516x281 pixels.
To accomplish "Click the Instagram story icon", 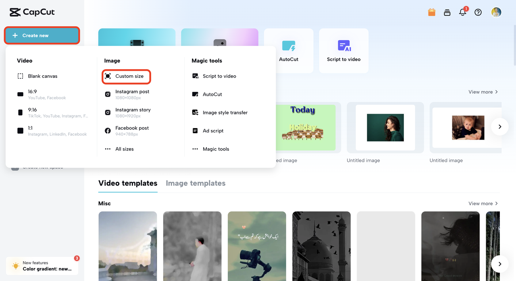I will pyautogui.click(x=108, y=112).
